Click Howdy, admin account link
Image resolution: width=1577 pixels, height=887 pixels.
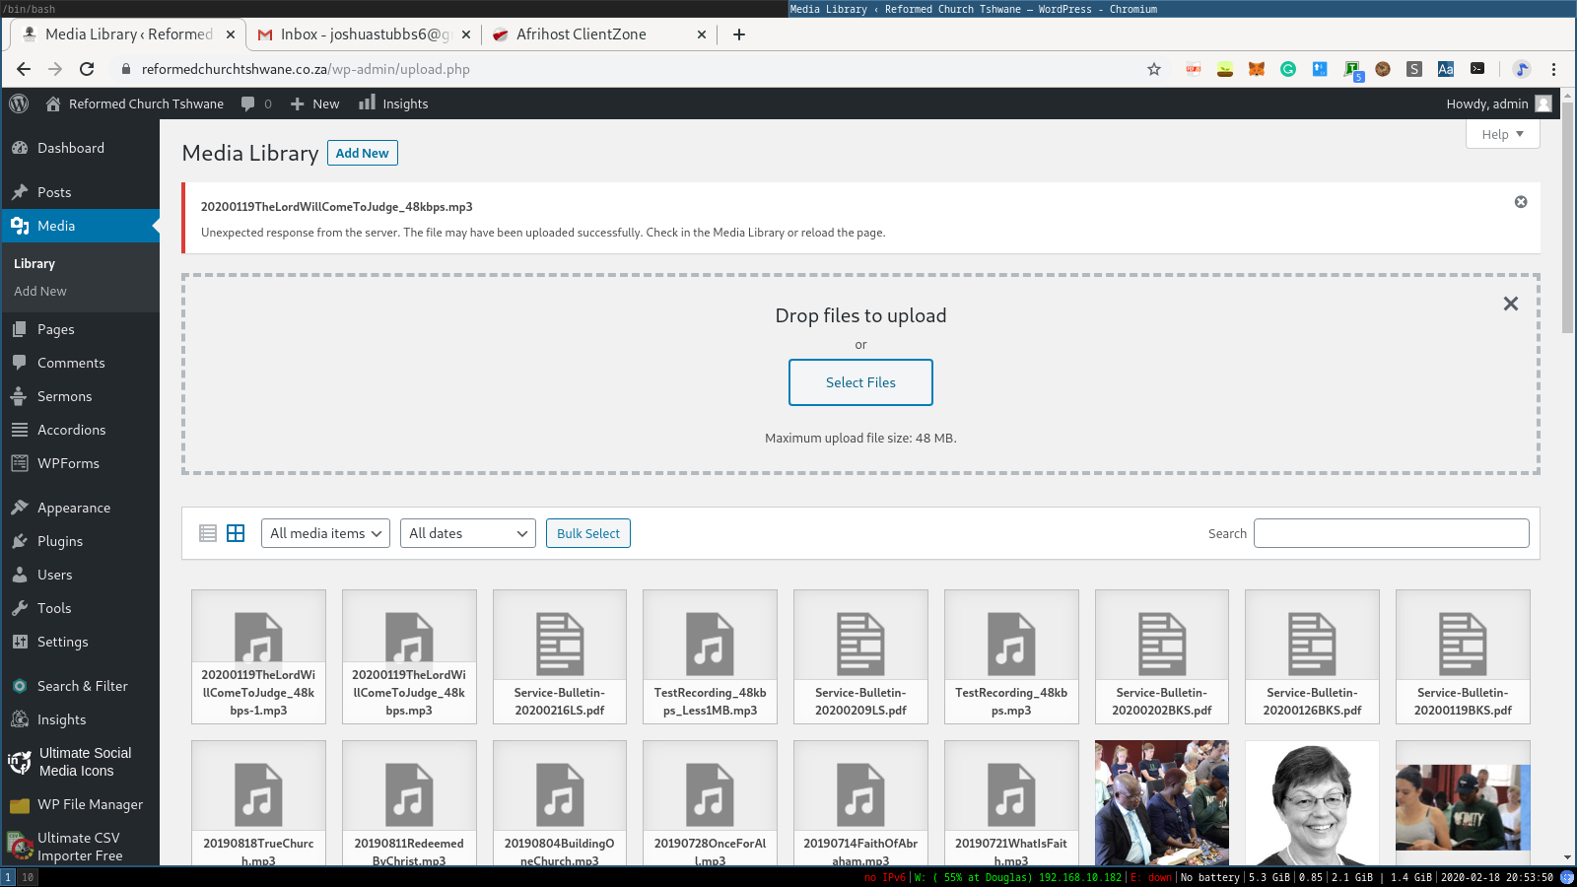pyautogui.click(x=1498, y=103)
